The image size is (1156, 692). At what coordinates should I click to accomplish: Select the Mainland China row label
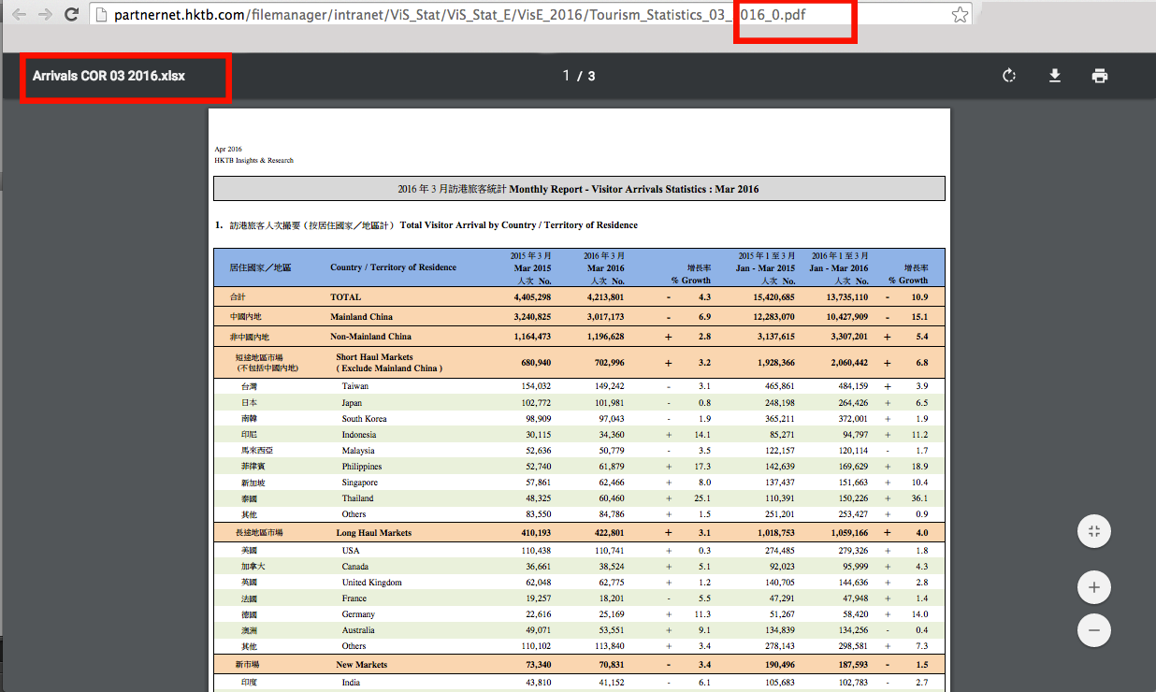(x=361, y=317)
